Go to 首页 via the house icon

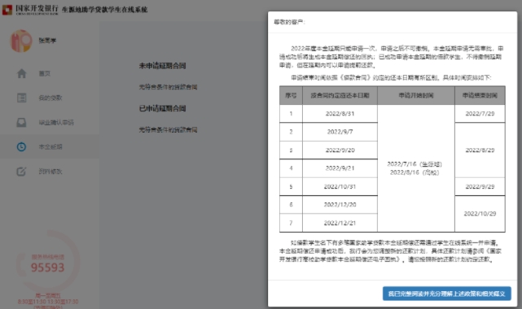pos(22,73)
